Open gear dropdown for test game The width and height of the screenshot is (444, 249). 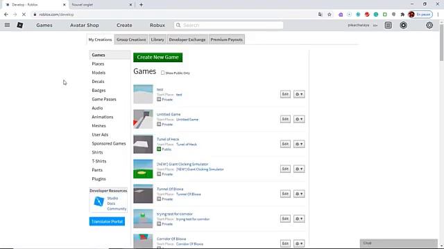(299, 94)
